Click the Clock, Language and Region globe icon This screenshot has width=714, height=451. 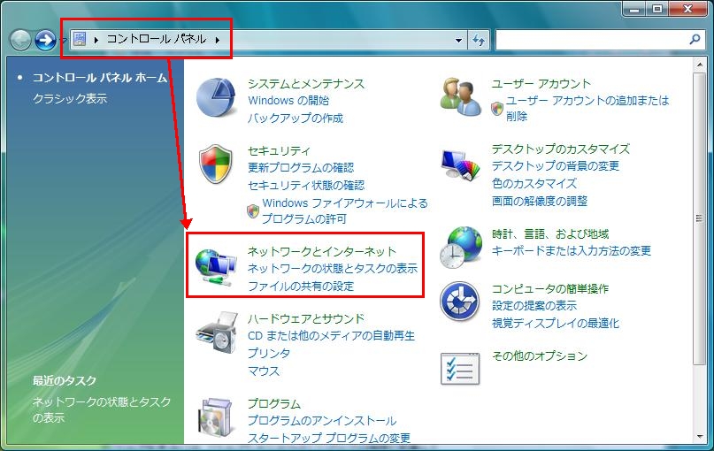click(x=460, y=247)
